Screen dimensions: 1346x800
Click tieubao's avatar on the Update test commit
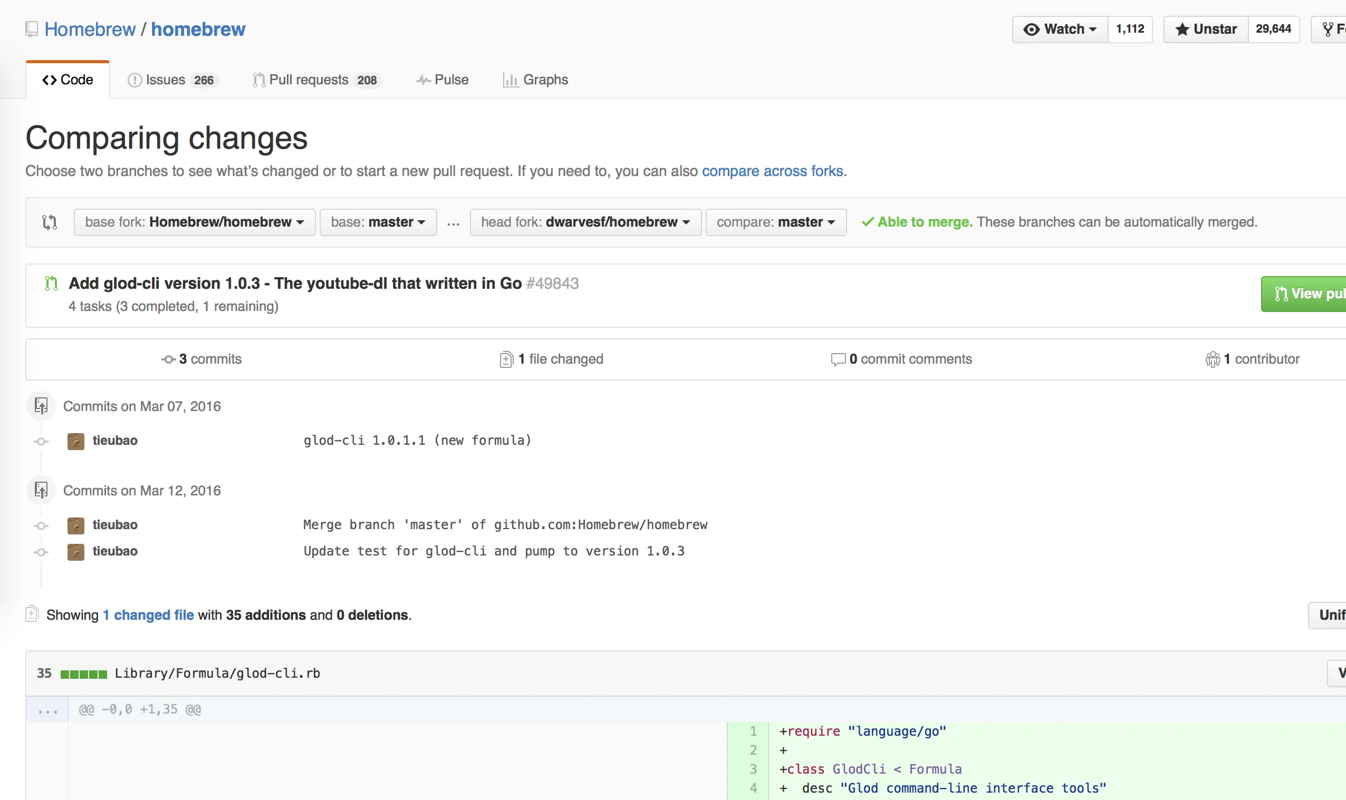tap(75, 552)
